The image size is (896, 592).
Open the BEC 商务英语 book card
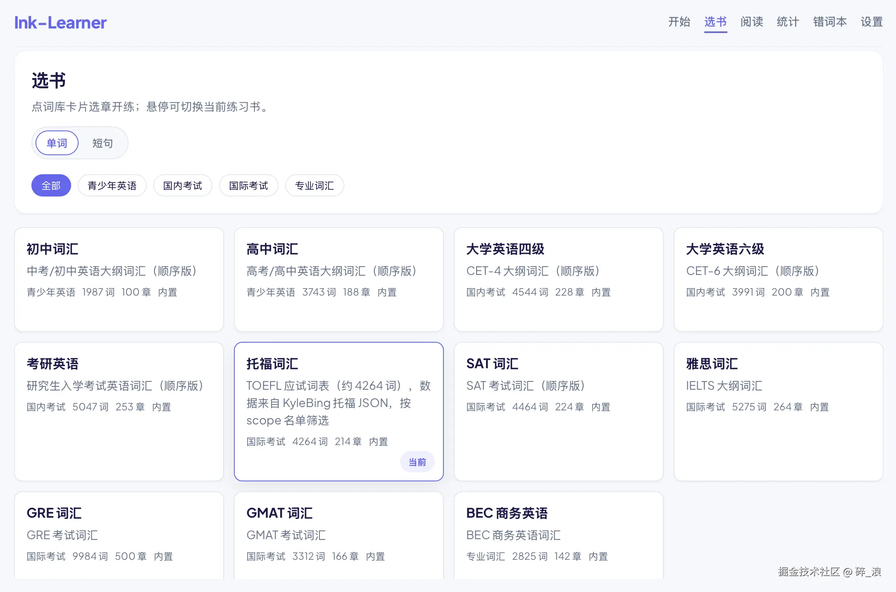coord(559,535)
